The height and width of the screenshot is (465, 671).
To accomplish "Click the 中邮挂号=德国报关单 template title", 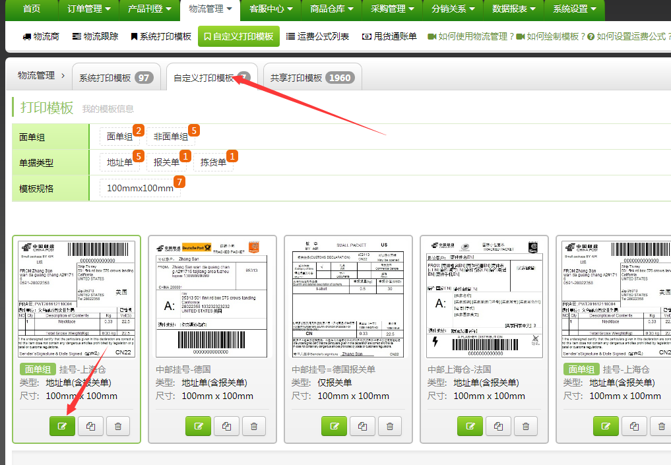I will [333, 369].
